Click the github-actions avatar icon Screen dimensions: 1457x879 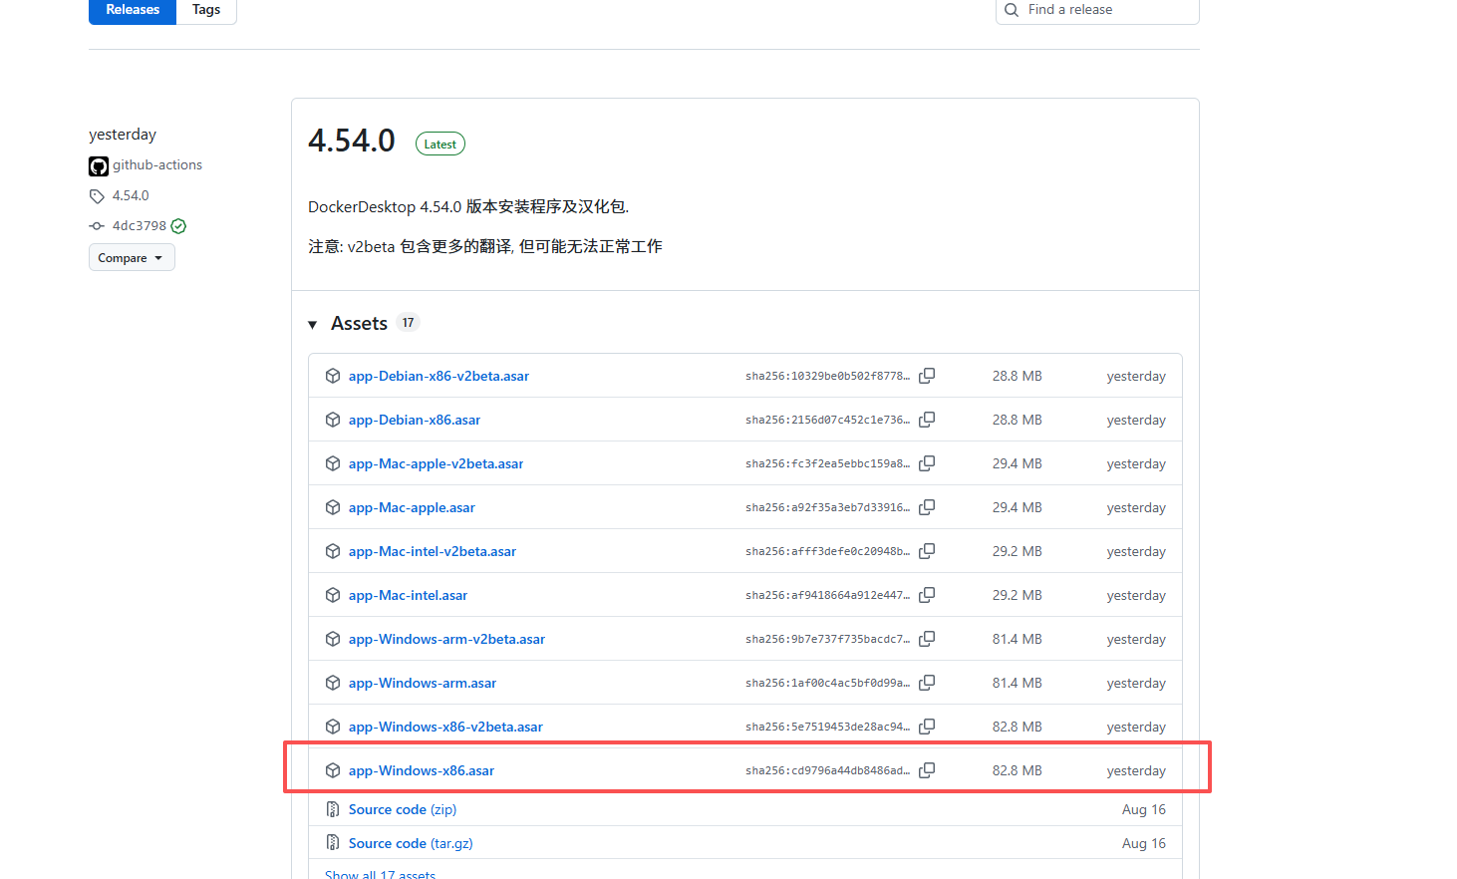[x=99, y=165]
